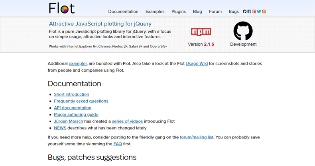This screenshot has height=166, width=315.
Task: Click the Google Plus icon
Action: pyautogui.click(x=254, y=12)
